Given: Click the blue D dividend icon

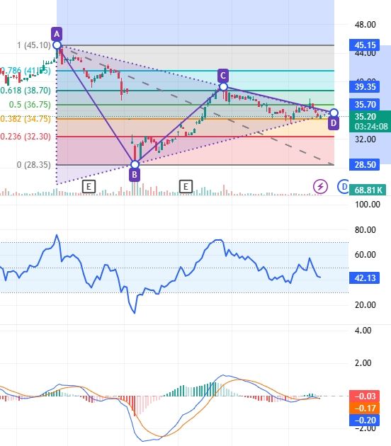Looking at the screenshot, I should tap(344, 187).
